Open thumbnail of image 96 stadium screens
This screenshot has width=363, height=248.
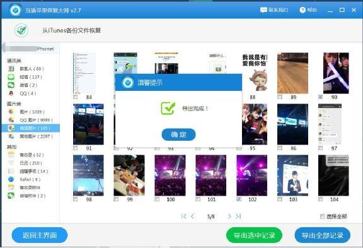(292, 124)
